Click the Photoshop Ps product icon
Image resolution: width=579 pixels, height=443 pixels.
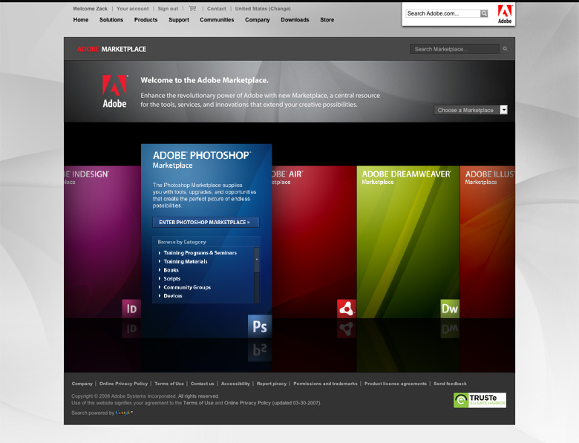(260, 326)
